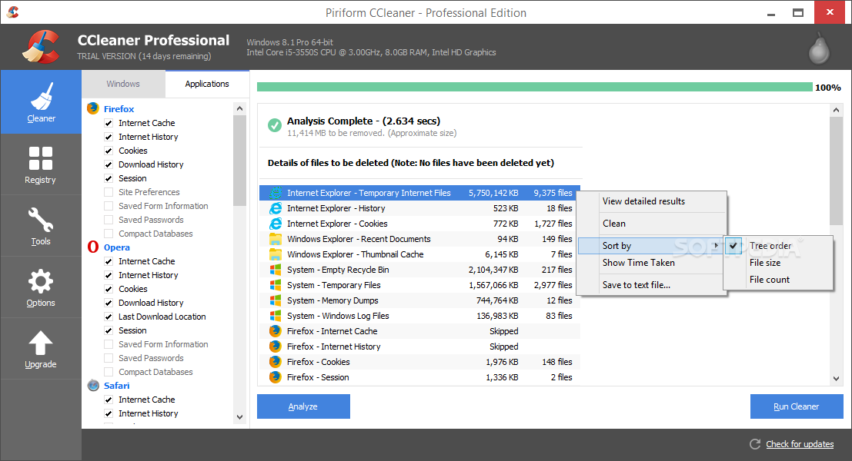Click the applications list scrollbar thumb
852x461 pixels.
click(x=239, y=161)
